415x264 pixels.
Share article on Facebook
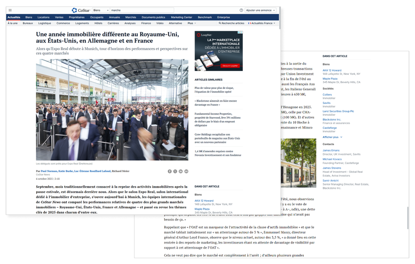click(170, 171)
